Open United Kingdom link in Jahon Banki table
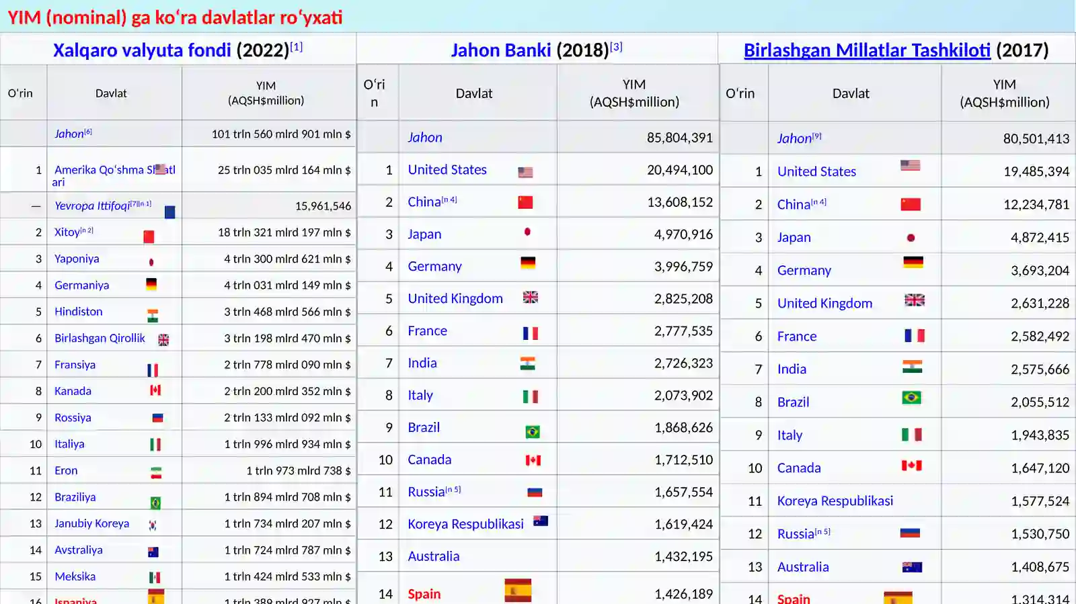 pyautogui.click(x=455, y=298)
